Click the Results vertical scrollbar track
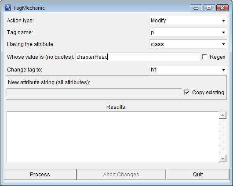The image size is (233, 186). [x=222, y=137]
